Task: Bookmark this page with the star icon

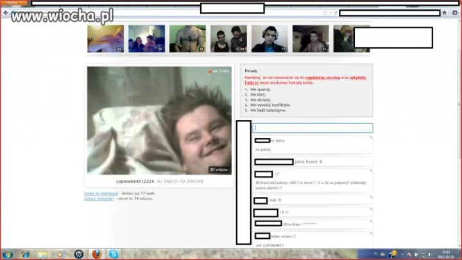Action: [x=325, y=13]
